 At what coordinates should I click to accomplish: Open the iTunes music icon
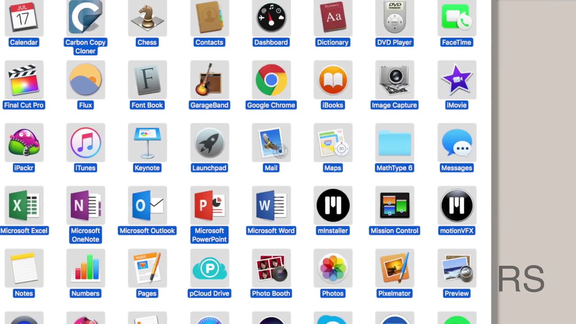pyautogui.click(x=85, y=142)
